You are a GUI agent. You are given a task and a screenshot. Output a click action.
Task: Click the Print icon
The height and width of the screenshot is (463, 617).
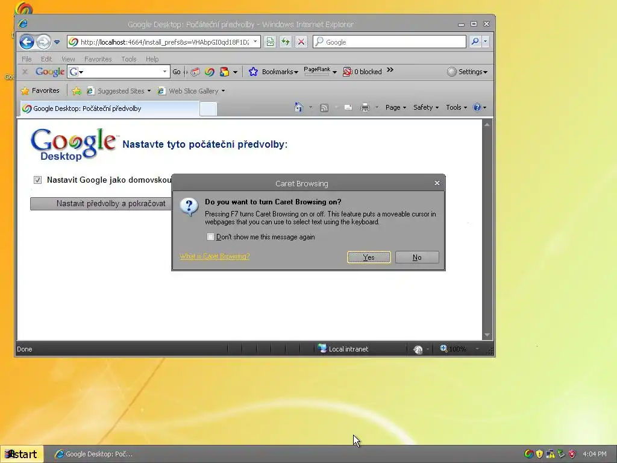click(x=365, y=107)
